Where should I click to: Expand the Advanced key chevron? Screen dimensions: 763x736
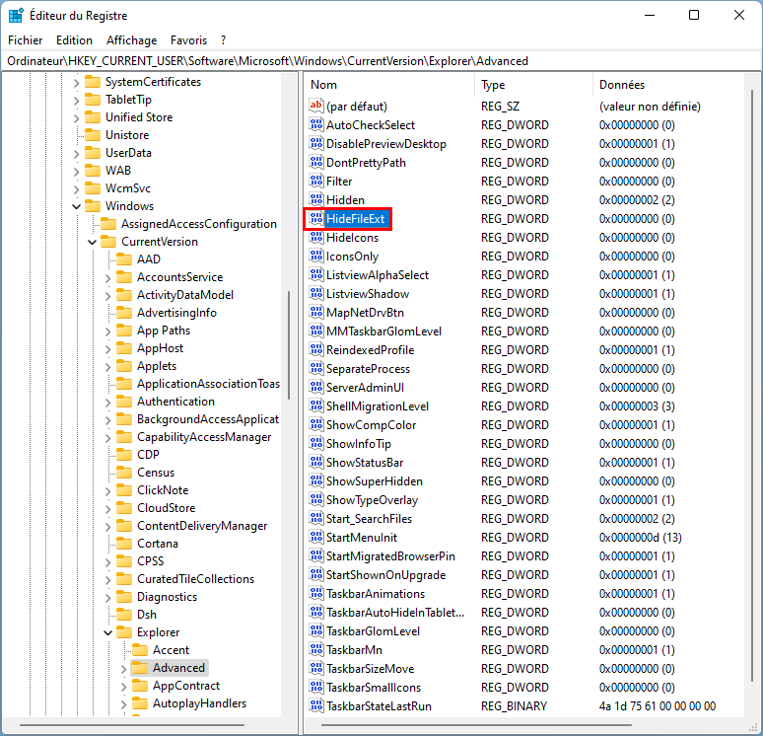click(x=123, y=669)
